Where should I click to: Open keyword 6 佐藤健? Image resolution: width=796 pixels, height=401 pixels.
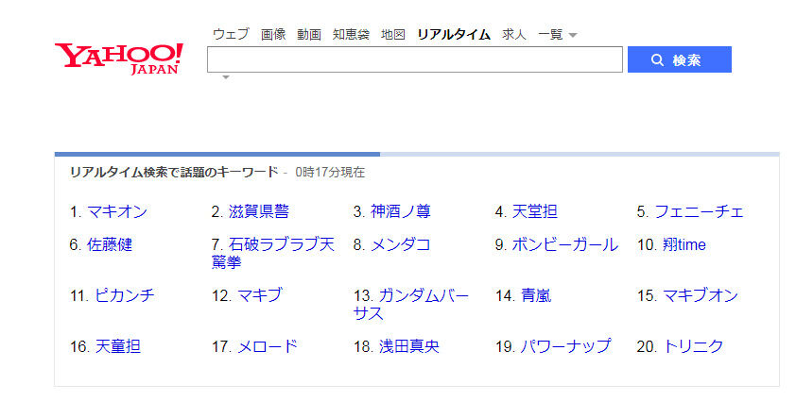click(110, 244)
